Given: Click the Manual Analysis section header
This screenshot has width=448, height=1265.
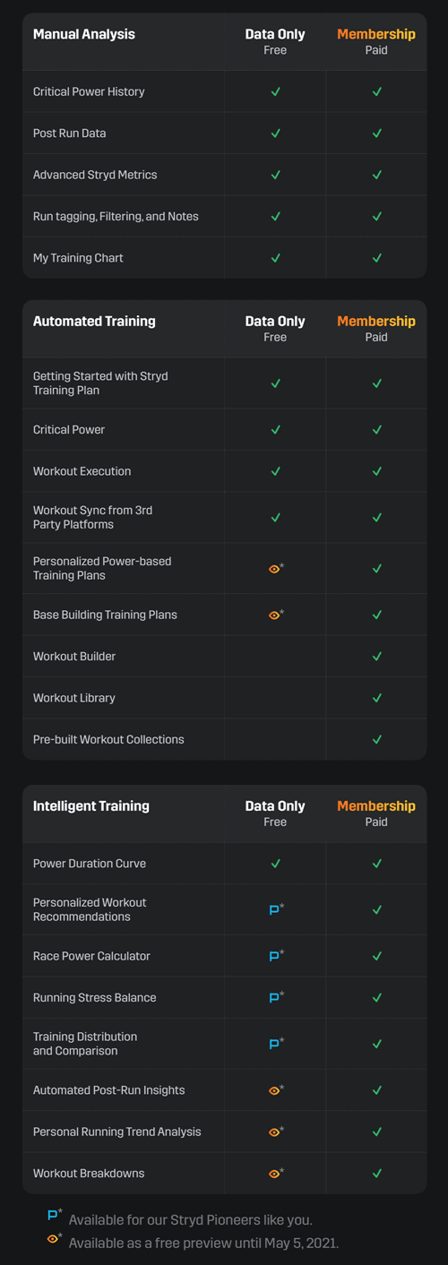Looking at the screenshot, I should point(84,34).
